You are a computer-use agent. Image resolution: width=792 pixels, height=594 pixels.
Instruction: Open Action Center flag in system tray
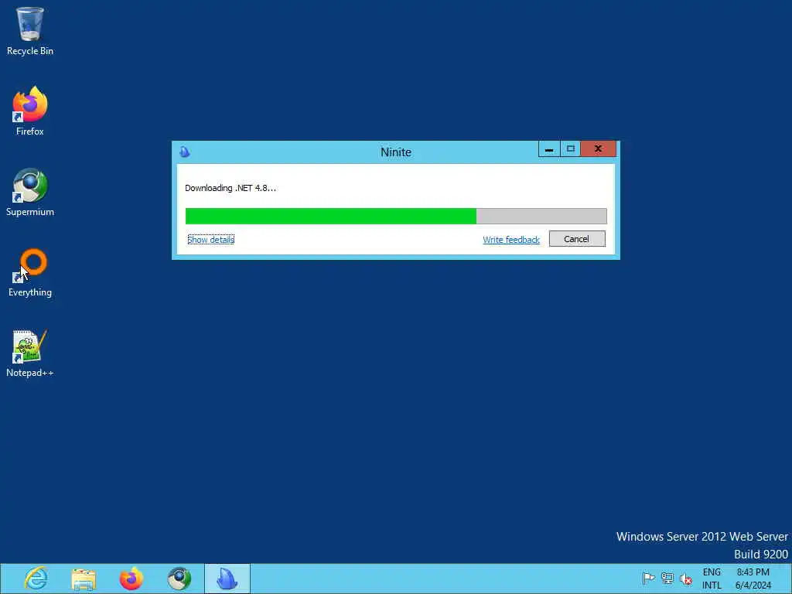(x=648, y=579)
